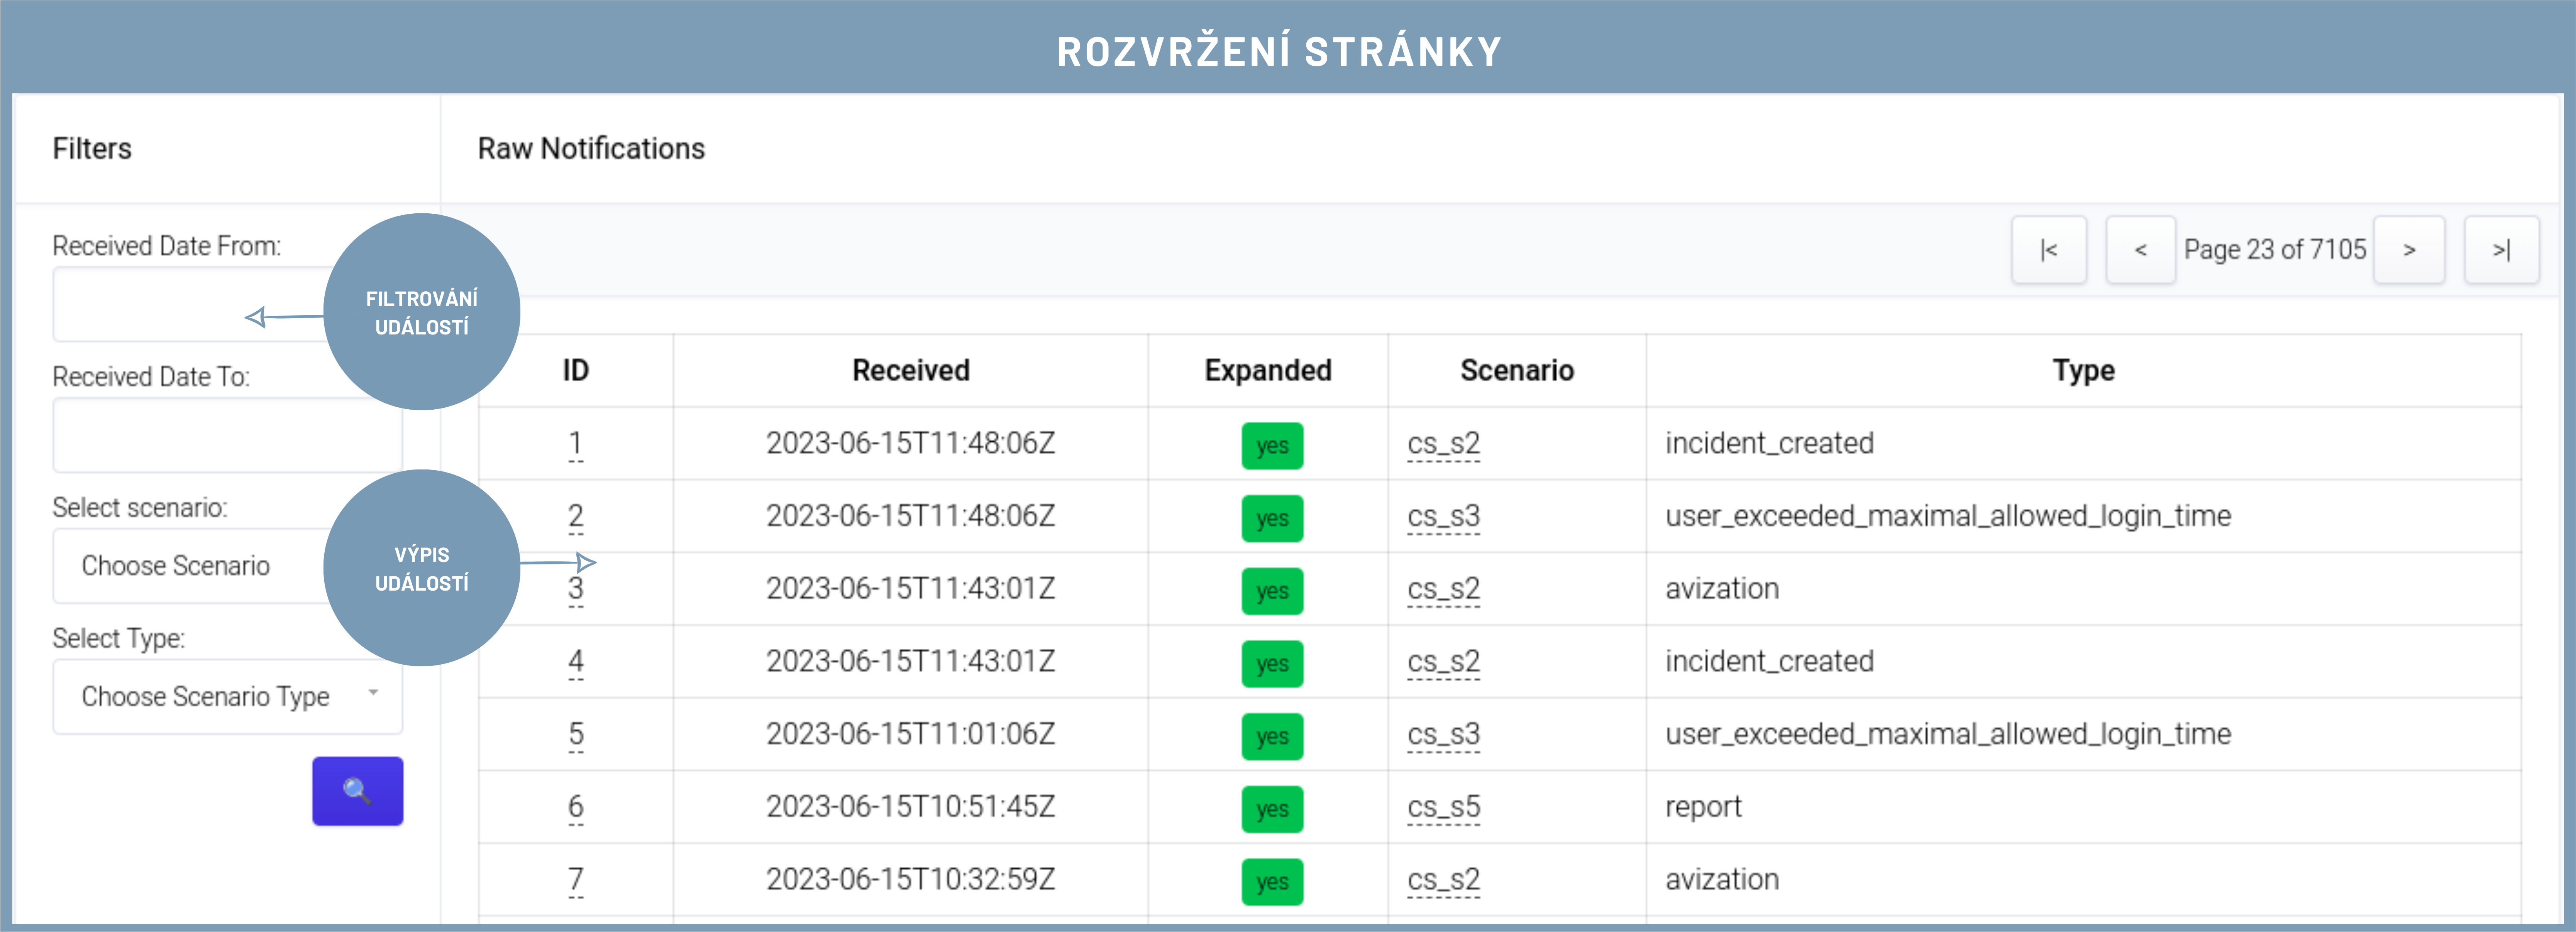Viewport: 2576px width, 932px height.
Task: Click the Received Date From input field
Action: pos(180,305)
